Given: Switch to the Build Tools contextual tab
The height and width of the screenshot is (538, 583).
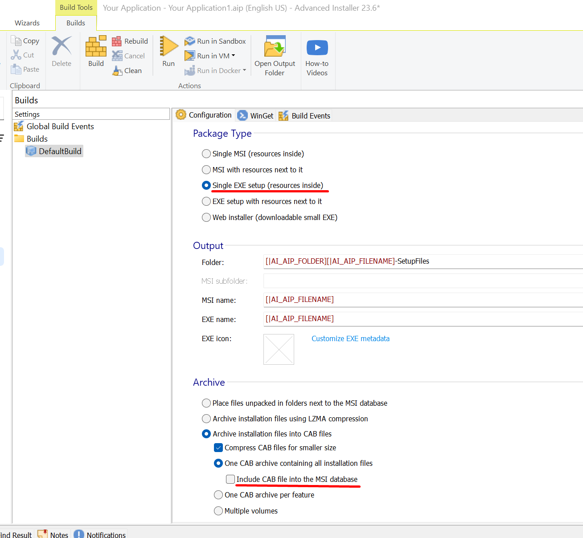Looking at the screenshot, I should 76,8.
